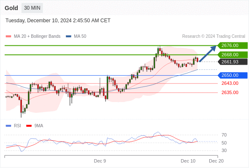Click the 2635.00 red support label

pos(230,92)
